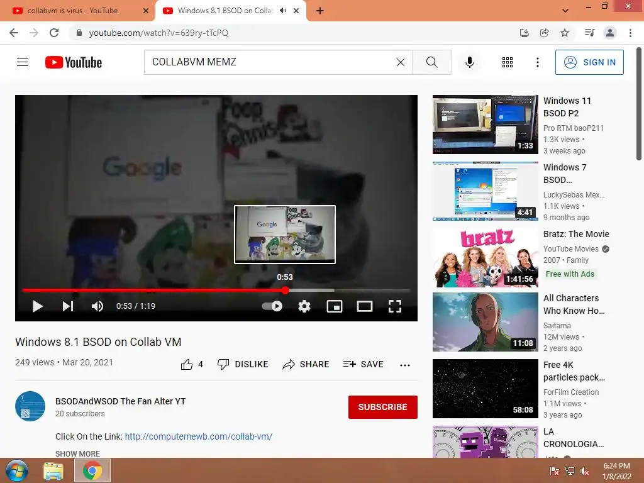The height and width of the screenshot is (483, 644).
Task: Open Free 4K particles pack video
Action: click(x=485, y=388)
